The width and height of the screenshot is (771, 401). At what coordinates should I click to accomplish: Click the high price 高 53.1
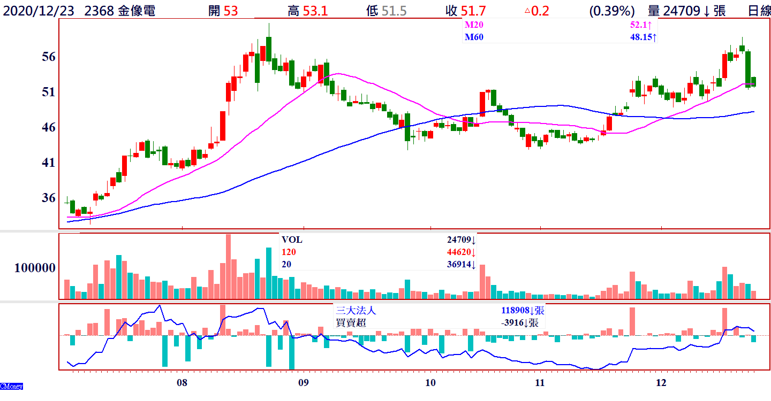[307, 11]
